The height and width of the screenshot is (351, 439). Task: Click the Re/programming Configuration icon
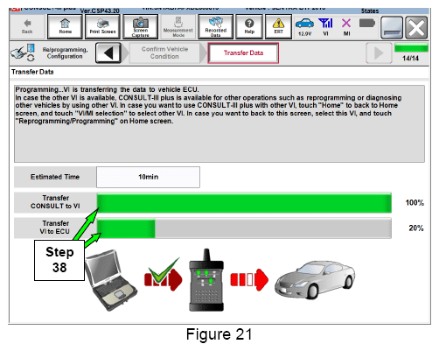pos(23,53)
